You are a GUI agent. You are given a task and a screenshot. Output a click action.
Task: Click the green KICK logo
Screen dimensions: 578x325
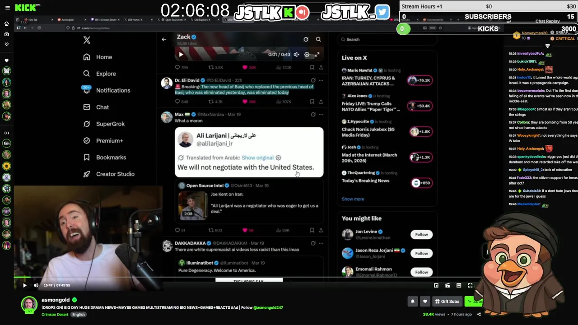pyautogui.click(x=26, y=8)
